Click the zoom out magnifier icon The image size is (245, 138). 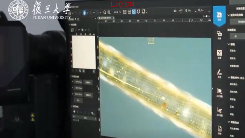point(105,12)
